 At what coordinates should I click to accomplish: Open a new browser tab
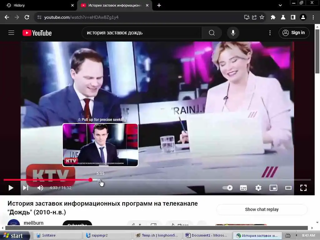[159, 5]
